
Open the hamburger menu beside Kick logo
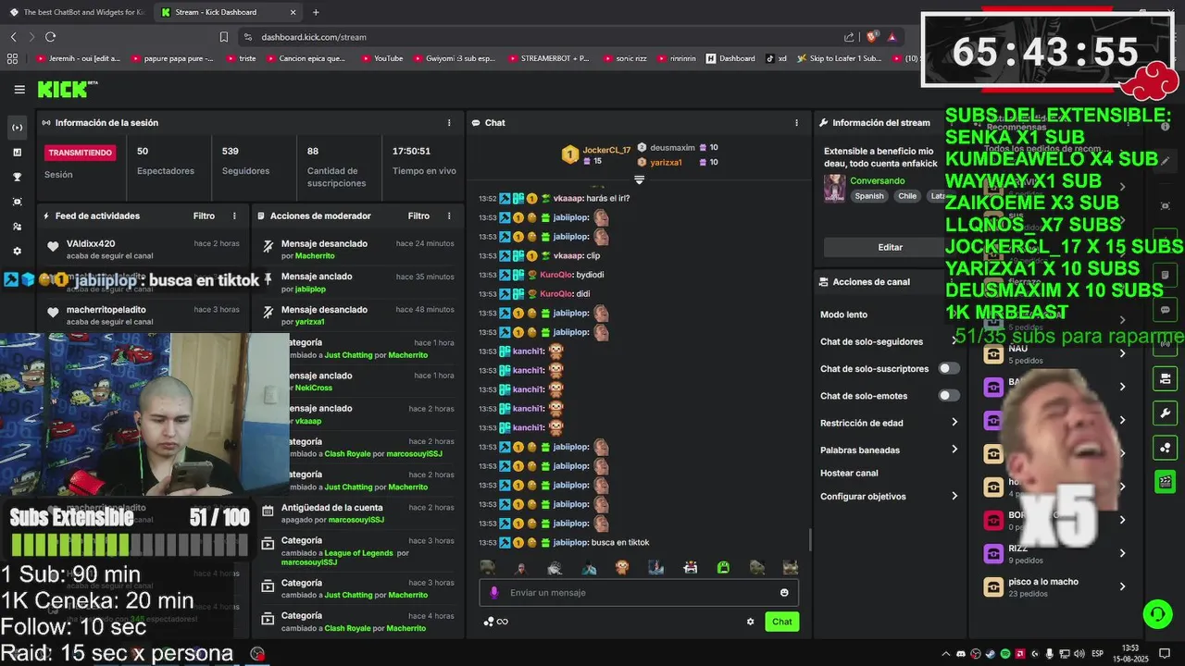(x=19, y=90)
